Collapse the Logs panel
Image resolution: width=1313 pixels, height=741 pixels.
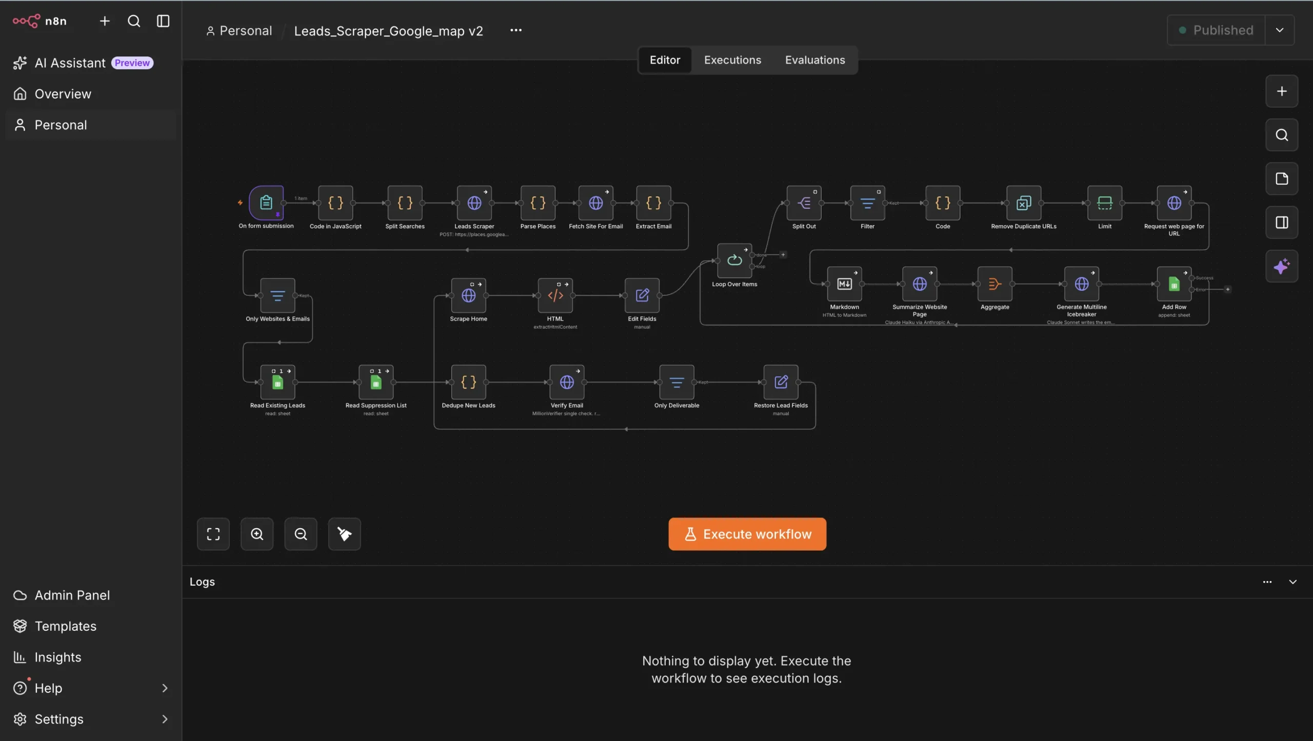pyautogui.click(x=1293, y=582)
